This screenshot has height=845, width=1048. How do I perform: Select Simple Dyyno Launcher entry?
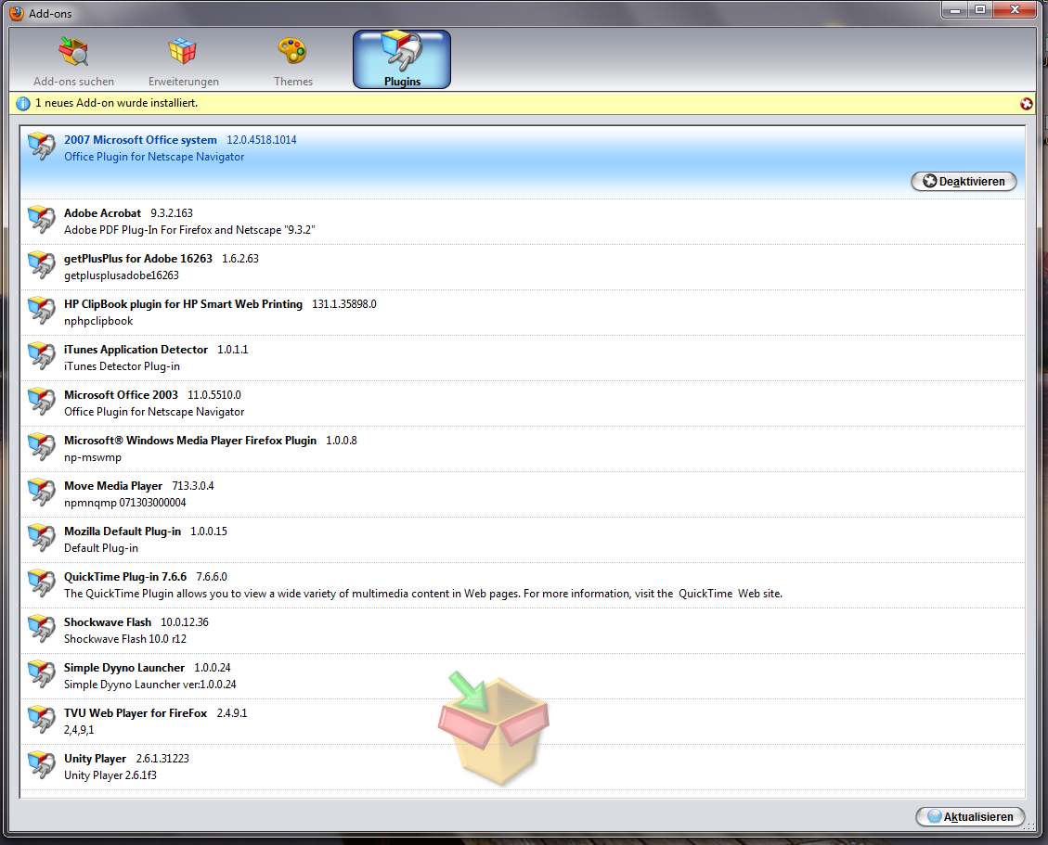point(523,676)
